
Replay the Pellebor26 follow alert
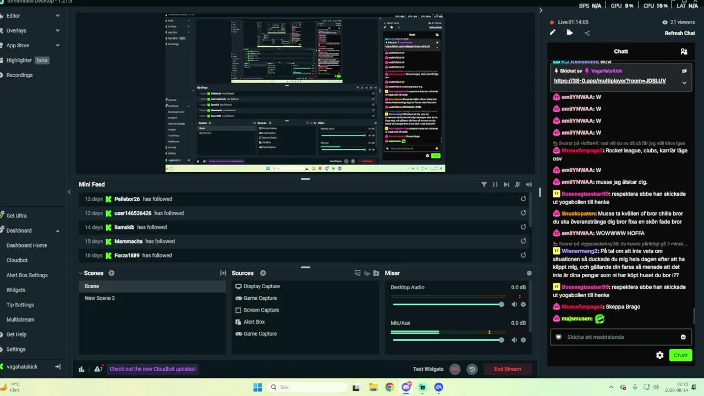point(523,199)
